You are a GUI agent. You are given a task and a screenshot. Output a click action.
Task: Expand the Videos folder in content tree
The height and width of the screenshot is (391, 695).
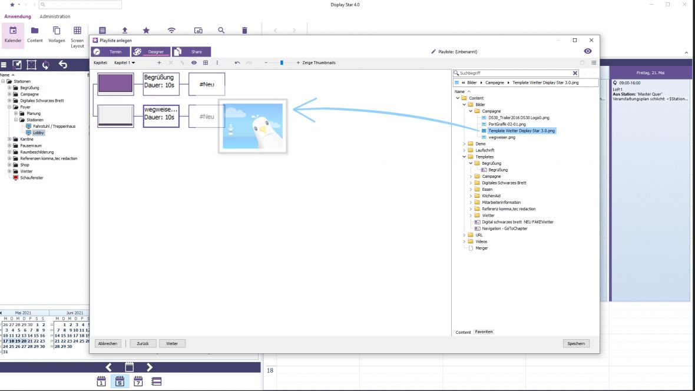(464, 241)
